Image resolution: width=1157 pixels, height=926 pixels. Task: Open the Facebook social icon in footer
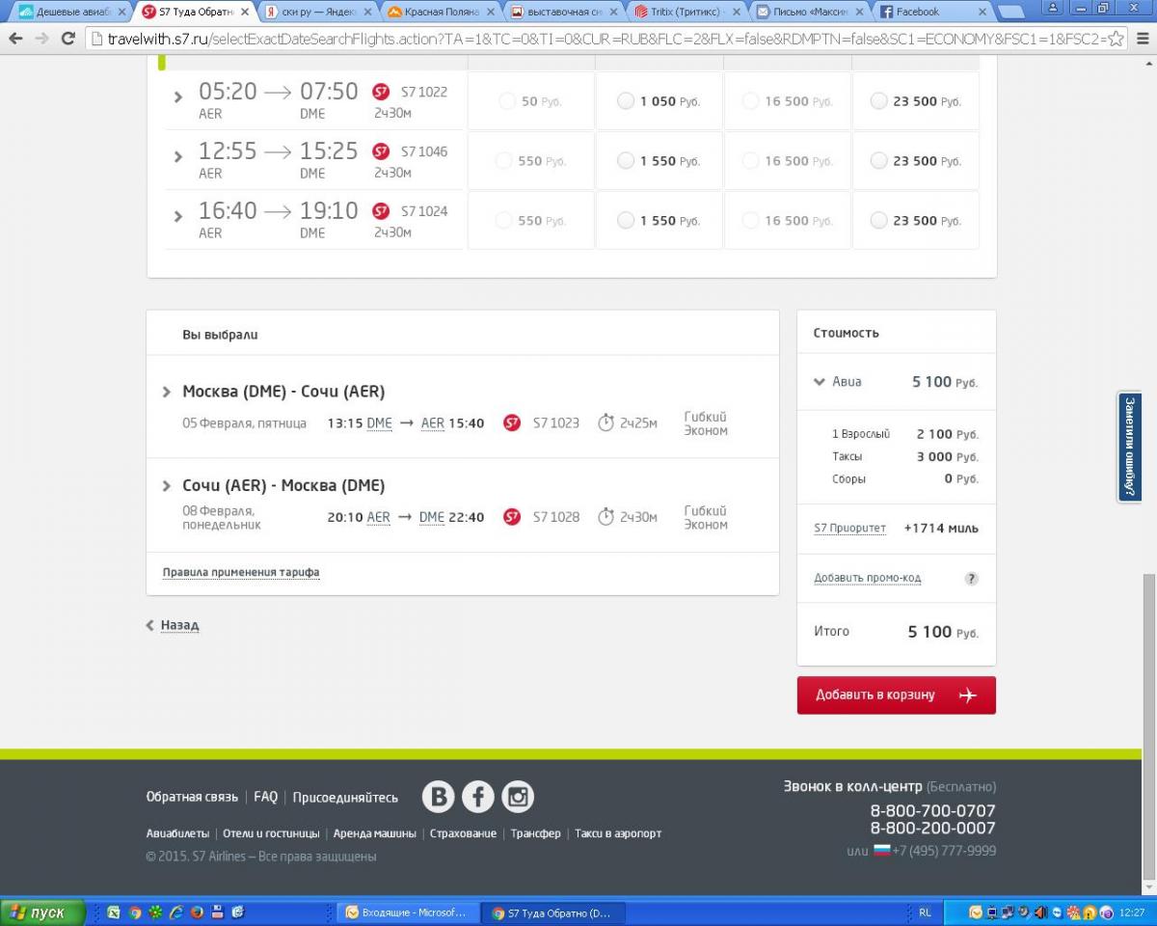(478, 797)
